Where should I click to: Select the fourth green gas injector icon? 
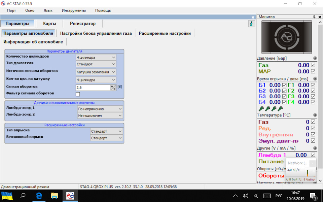pos(280,108)
